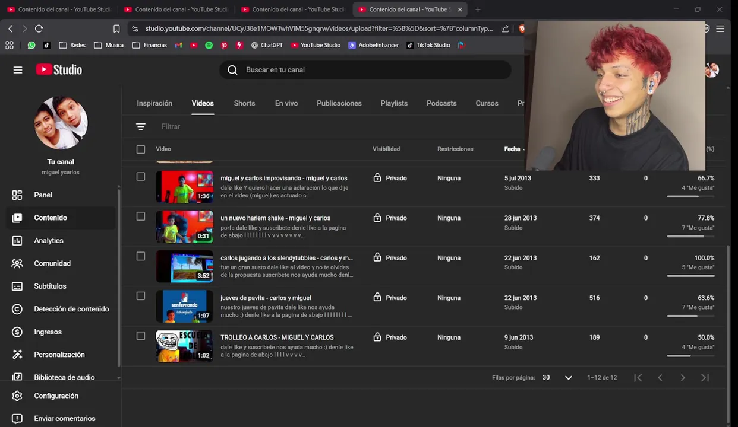
Task: Open a new browser tab
Action: pos(478,9)
